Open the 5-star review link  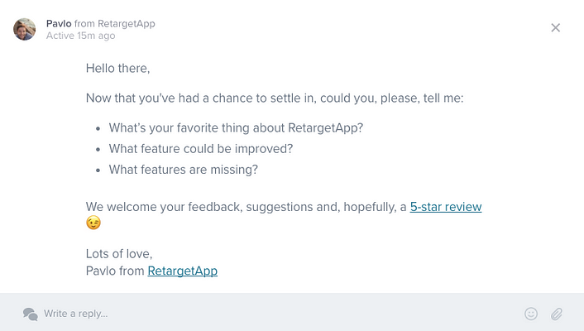point(446,207)
